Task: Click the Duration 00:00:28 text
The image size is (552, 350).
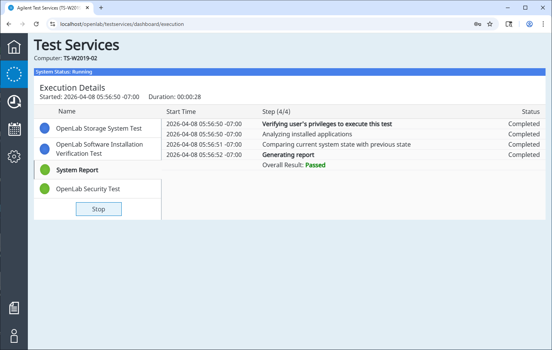Action: tap(175, 97)
